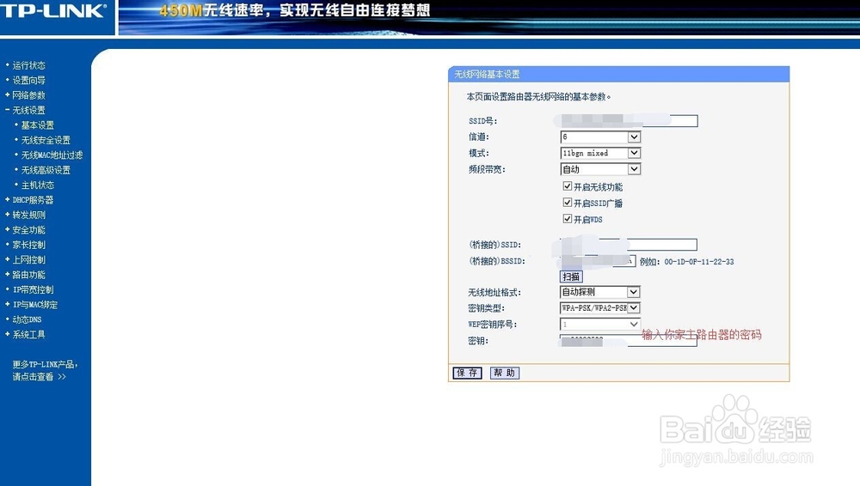Select 基本设置 submenu item
Screen dimensions: 860x486
coord(37,125)
